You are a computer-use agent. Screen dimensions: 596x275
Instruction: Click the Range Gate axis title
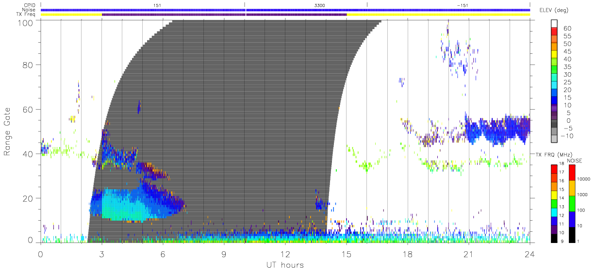(7, 131)
